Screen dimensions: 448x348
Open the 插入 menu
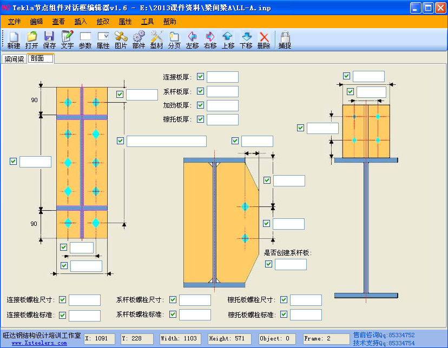tap(81, 22)
